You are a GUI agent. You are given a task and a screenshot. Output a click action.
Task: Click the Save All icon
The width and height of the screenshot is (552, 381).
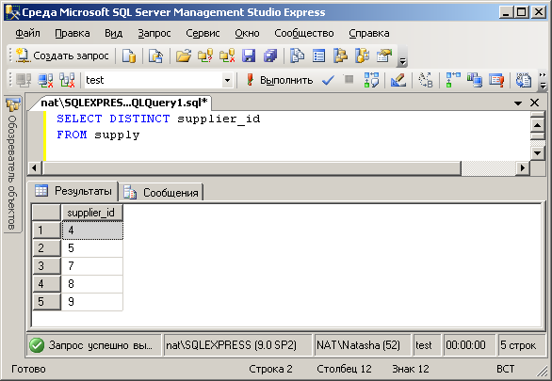pos(270,56)
